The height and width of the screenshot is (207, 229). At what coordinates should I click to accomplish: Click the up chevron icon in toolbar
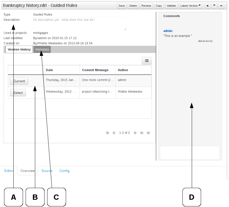point(221,6)
